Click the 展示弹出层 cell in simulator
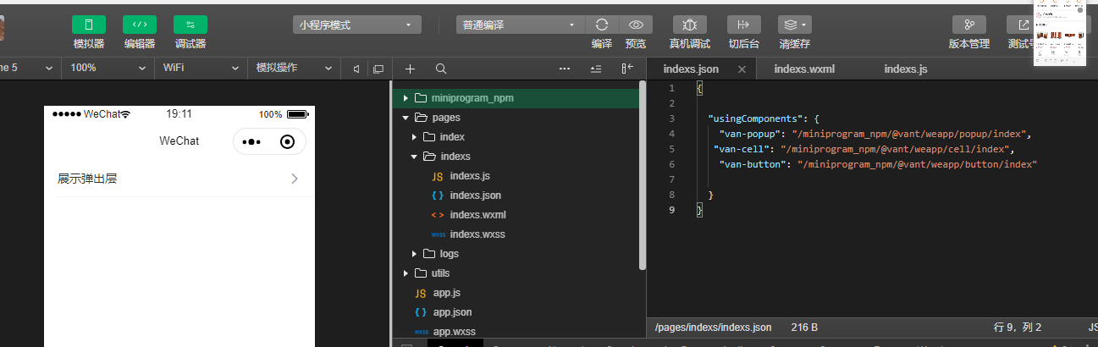1098x347 pixels. [x=179, y=179]
